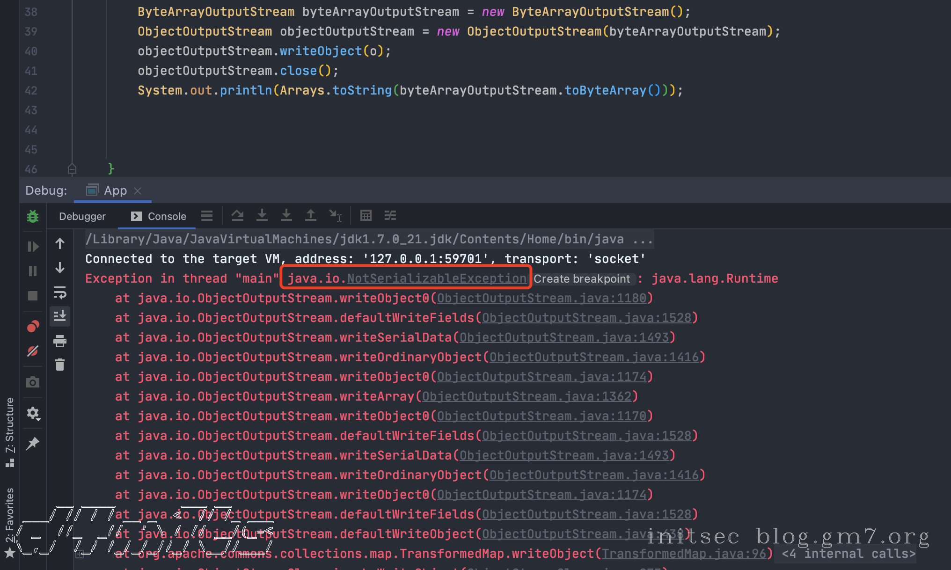Pause the running program
The width and height of the screenshot is (951, 570).
click(x=33, y=271)
